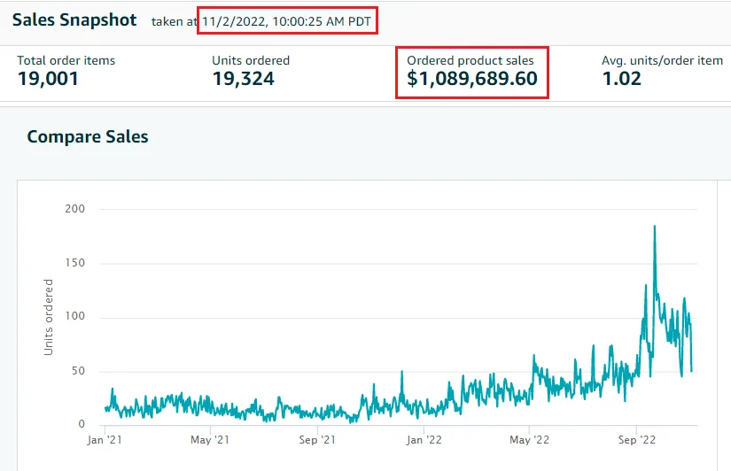Viewport: 731px width, 471px height.
Task: Click the Sep '22 x-axis label
Action: [x=637, y=440]
